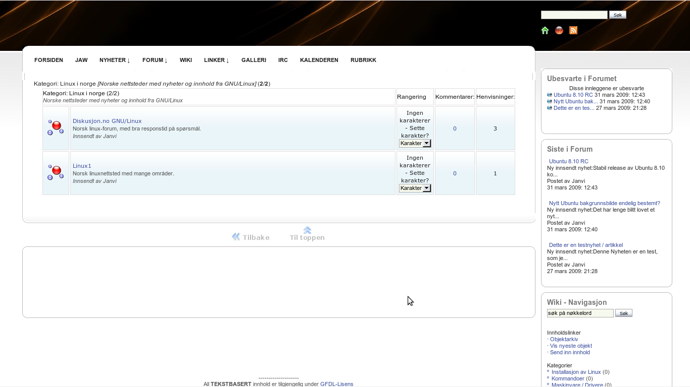Click the orange RSS feed icon

pos(573,30)
